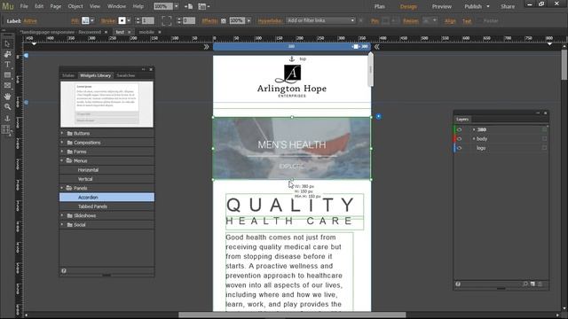Open Widgets Library help icon

64,271
